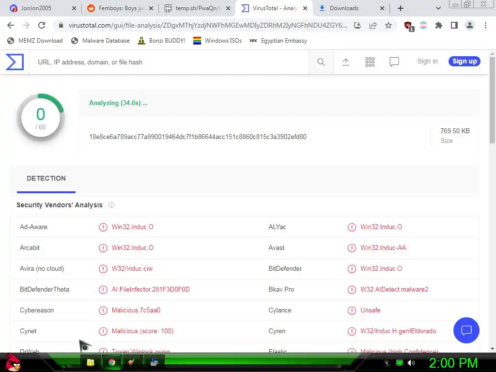The height and width of the screenshot is (372, 496).
Task: Close the Downloads tab
Action: pyautogui.click(x=382, y=8)
